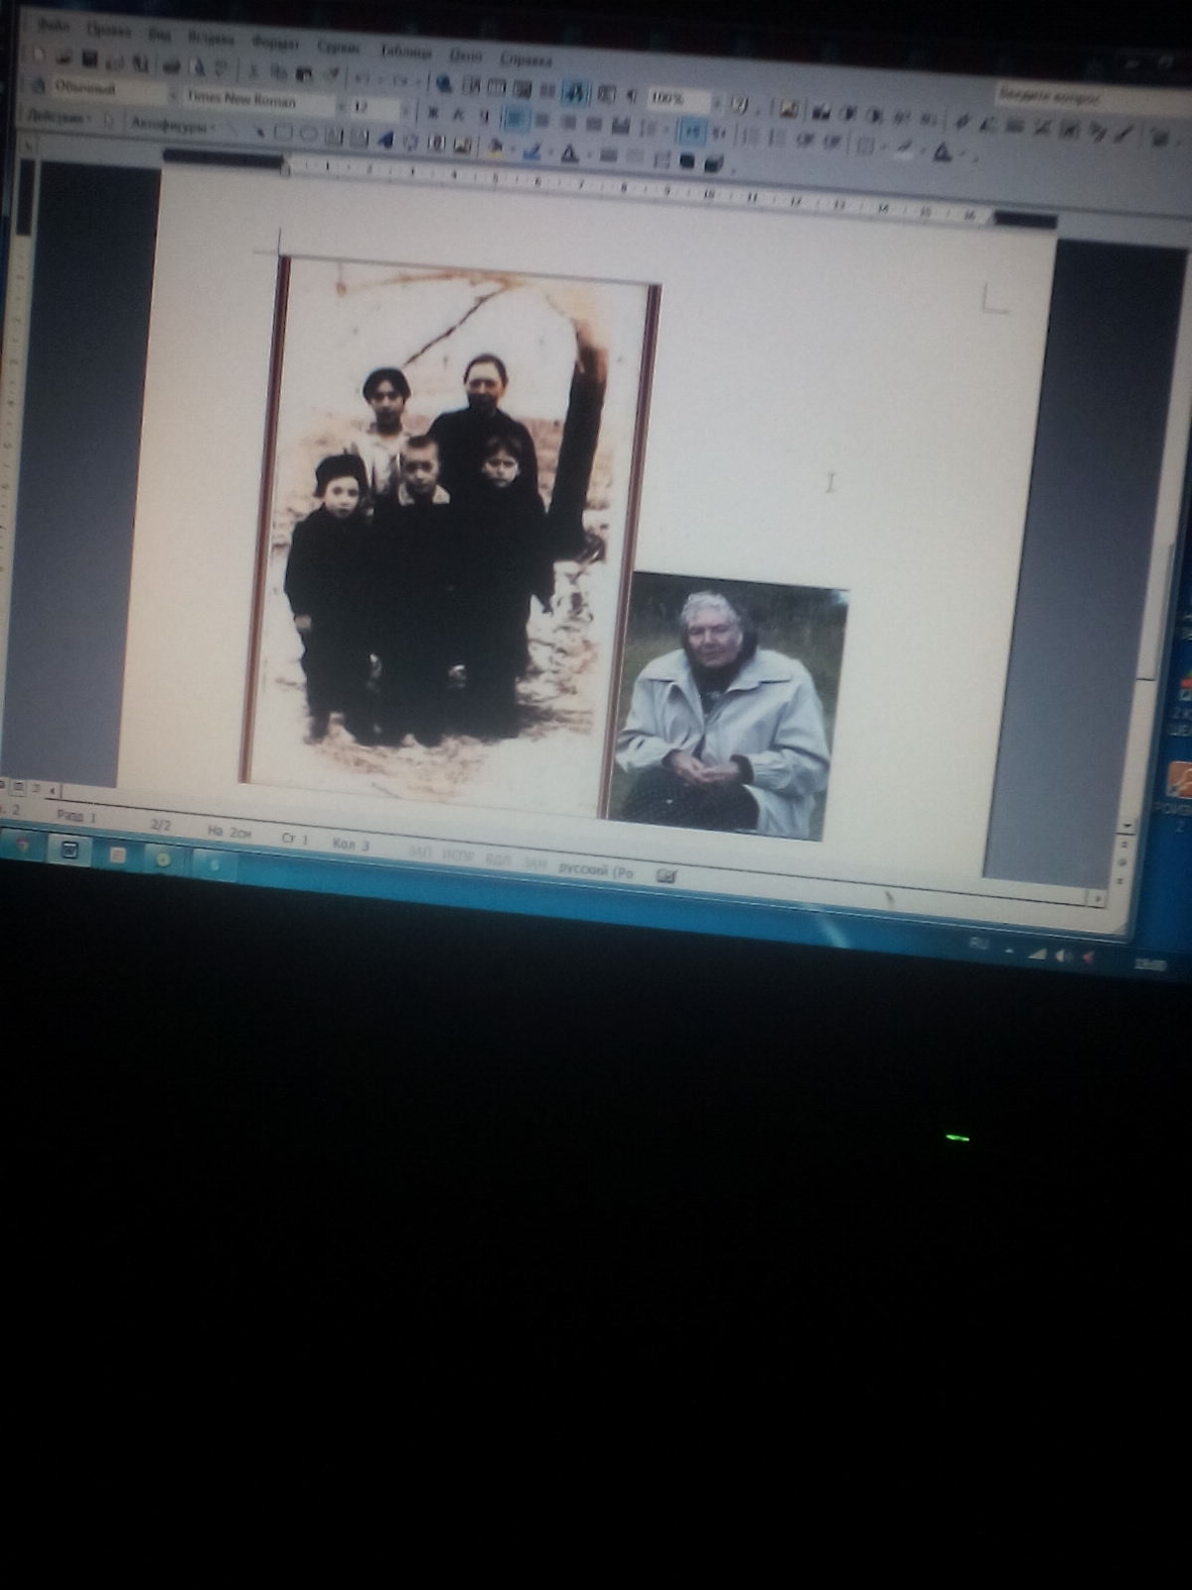Viewport: 1192px width, 1590px height.
Task: Click the Save document icon
Action: click(x=88, y=60)
